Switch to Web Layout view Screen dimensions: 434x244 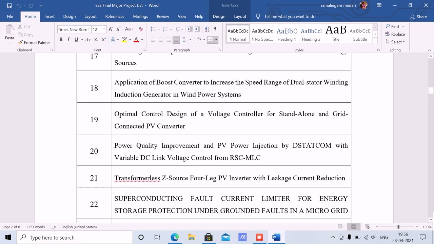[x=367, y=227]
